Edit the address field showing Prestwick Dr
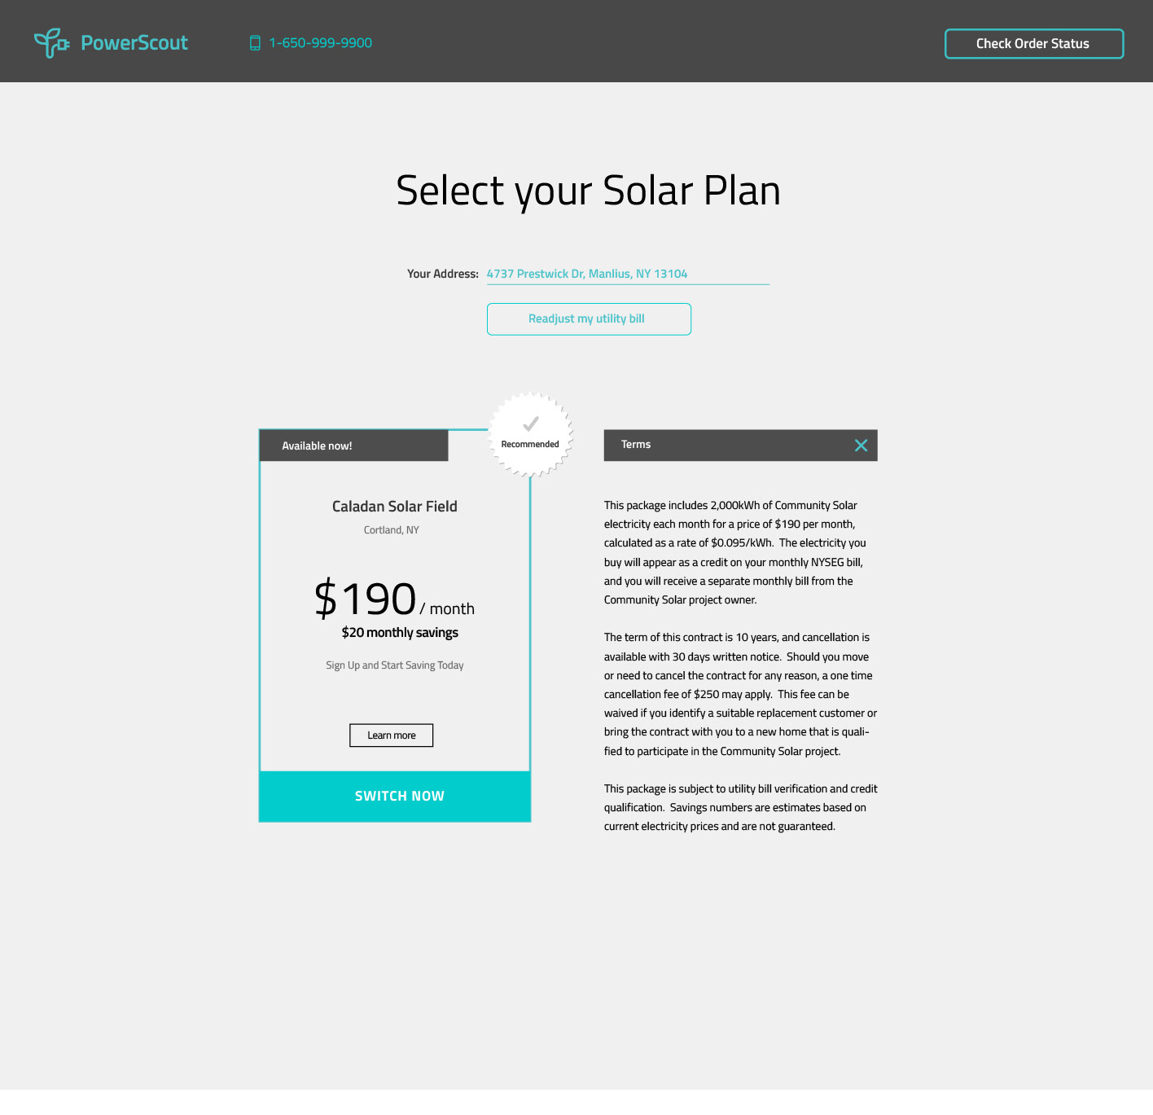Viewport: 1153px width, 1115px height. [628, 274]
